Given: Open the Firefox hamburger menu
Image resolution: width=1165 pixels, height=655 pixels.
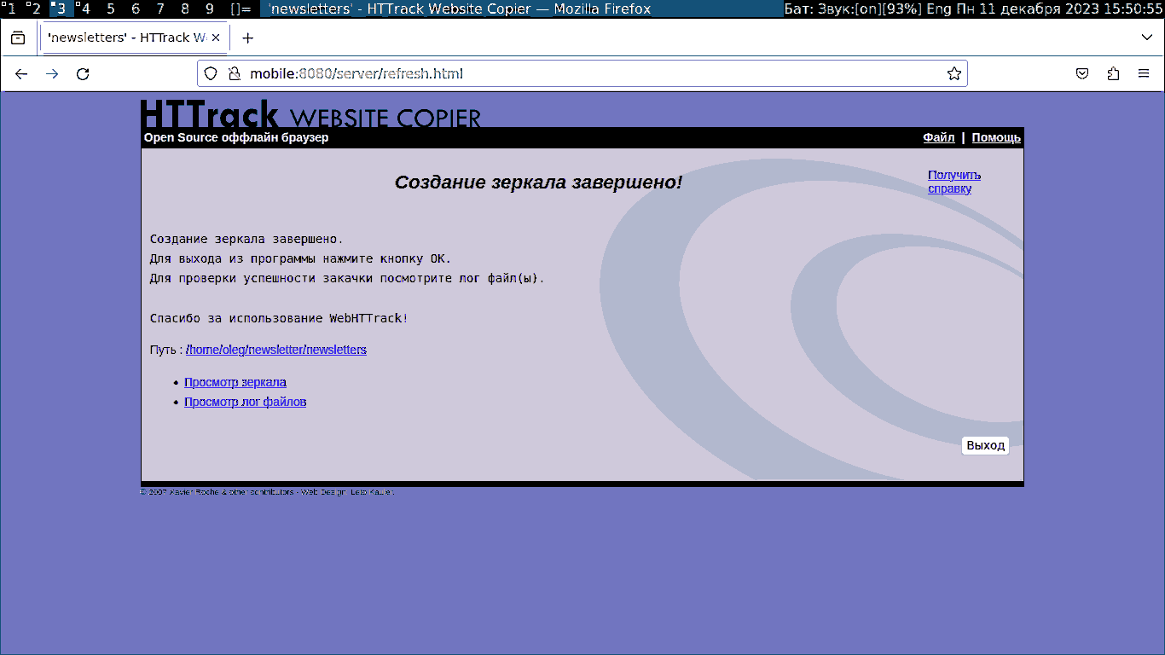Looking at the screenshot, I should pos(1144,74).
